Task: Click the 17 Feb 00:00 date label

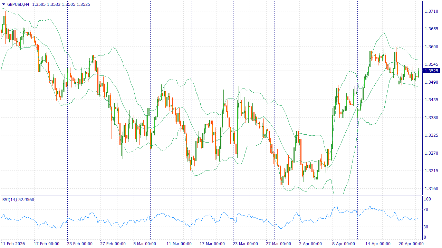Action: (46, 244)
